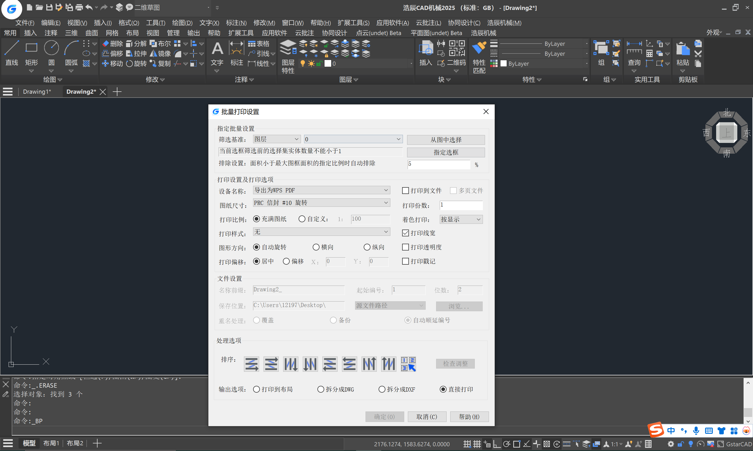Click the Match Properties (特性匹配) brush icon

pyautogui.click(x=479, y=48)
